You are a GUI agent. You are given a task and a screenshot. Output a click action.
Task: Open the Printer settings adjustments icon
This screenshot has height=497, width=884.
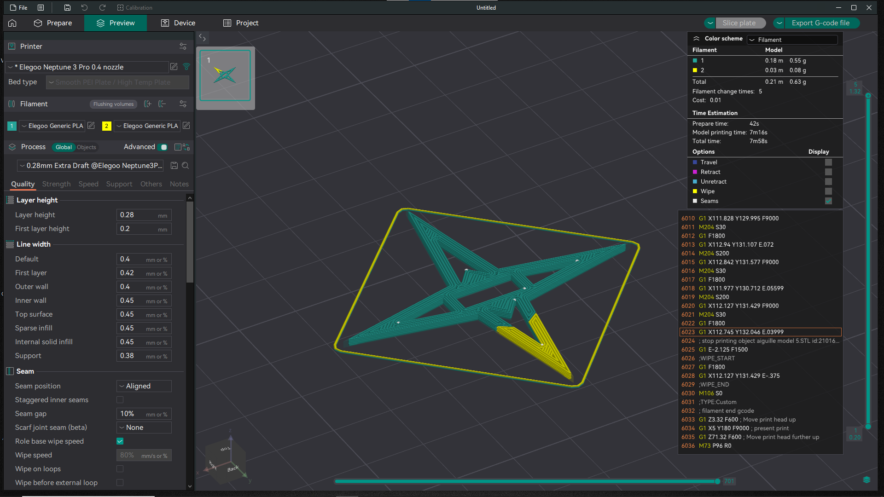pos(183,46)
